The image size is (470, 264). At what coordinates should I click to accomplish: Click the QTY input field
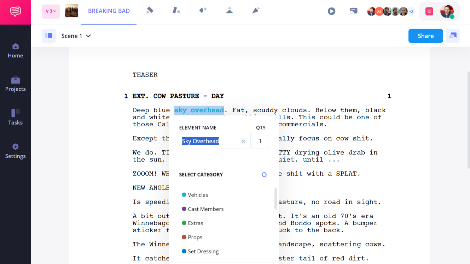coord(260,141)
